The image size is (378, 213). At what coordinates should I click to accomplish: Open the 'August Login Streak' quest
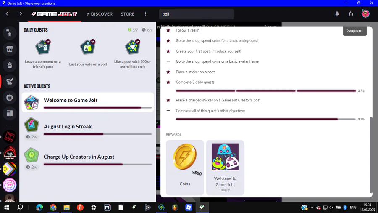coord(88,129)
